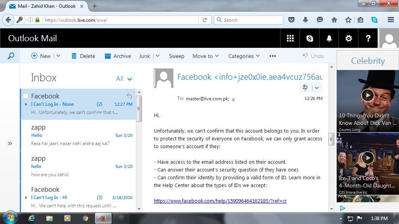Open the Move to dropdown
This screenshot has width=399, height=224.
pos(206,56)
